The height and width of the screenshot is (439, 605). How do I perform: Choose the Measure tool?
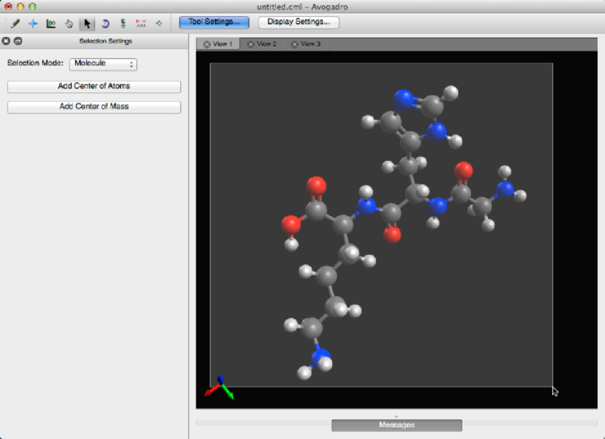pyautogui.click(x=141, y=23)
